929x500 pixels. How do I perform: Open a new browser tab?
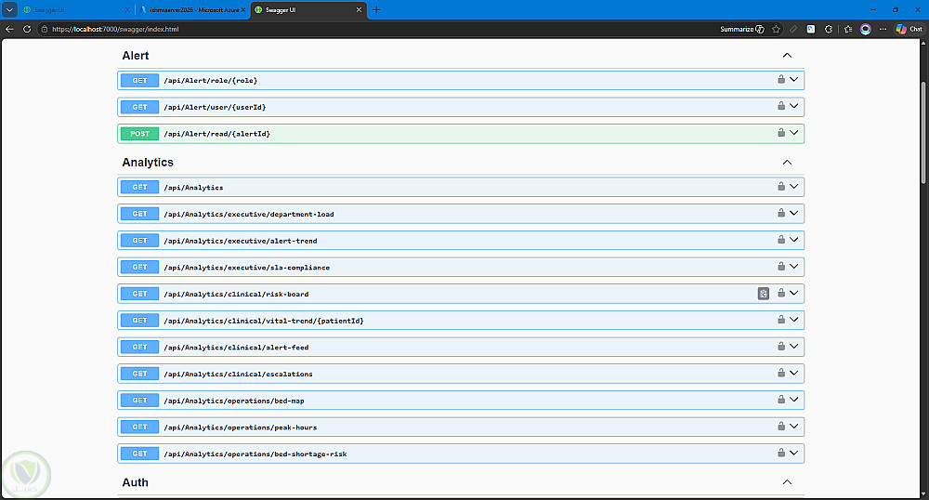coord(376,10)
